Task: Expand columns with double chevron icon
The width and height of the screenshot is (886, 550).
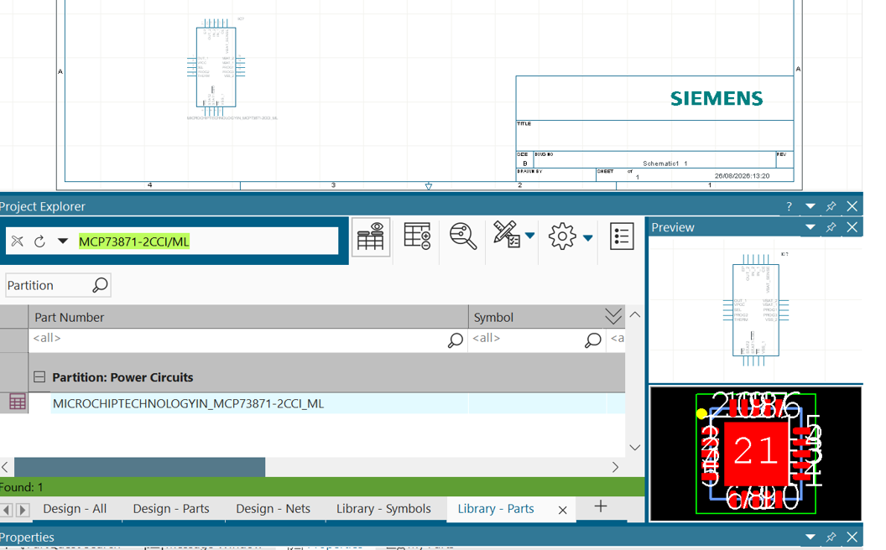Action: (x=613, y=317)
